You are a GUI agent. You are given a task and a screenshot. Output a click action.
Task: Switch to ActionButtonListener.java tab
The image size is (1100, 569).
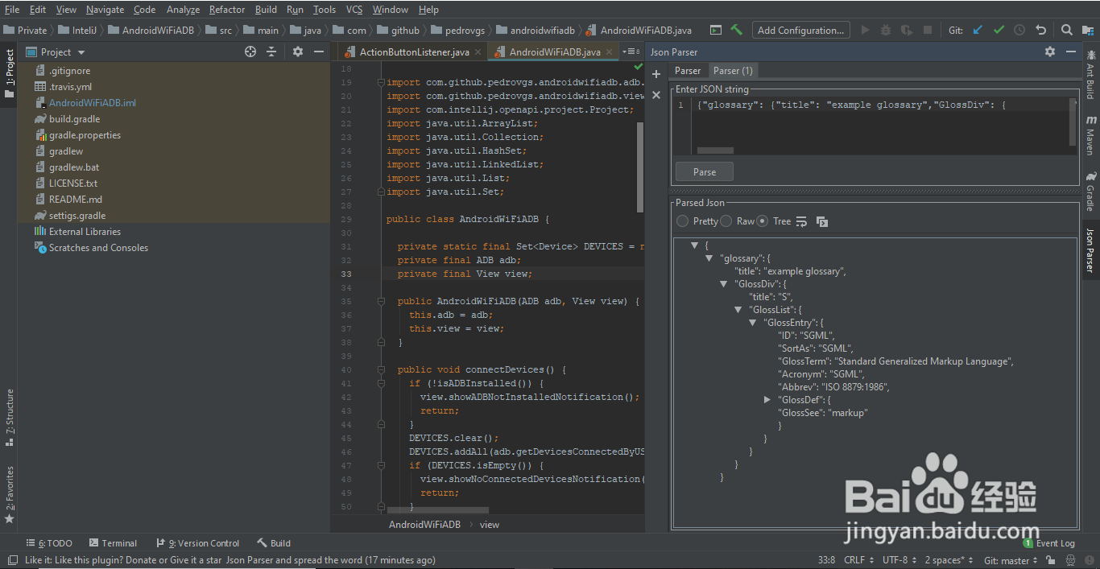[x=414, y=52]
